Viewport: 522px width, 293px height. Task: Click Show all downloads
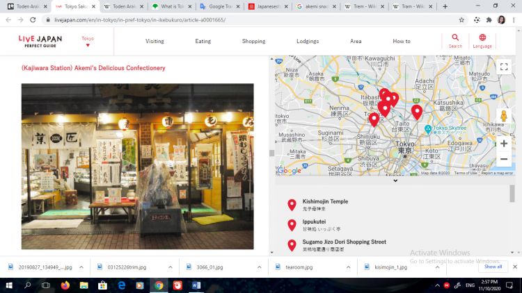pyautogui.click(x=493, y=267)
